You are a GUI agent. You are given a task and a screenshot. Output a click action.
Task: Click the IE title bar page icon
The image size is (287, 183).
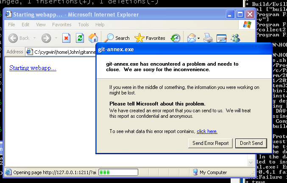8,14
